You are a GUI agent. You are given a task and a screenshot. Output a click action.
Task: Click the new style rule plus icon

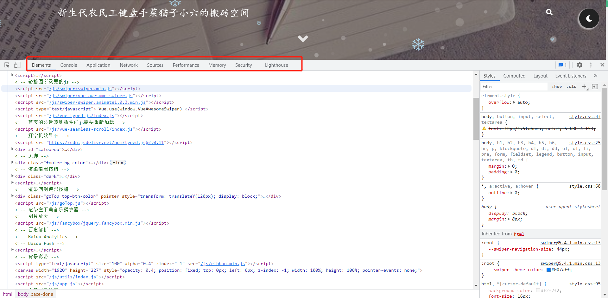584,86
